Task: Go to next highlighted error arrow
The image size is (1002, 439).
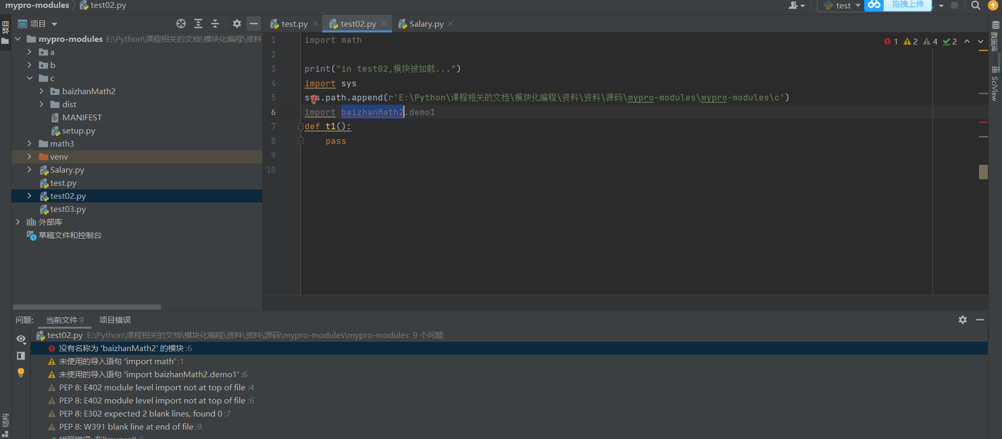Action: pos(981,41)
